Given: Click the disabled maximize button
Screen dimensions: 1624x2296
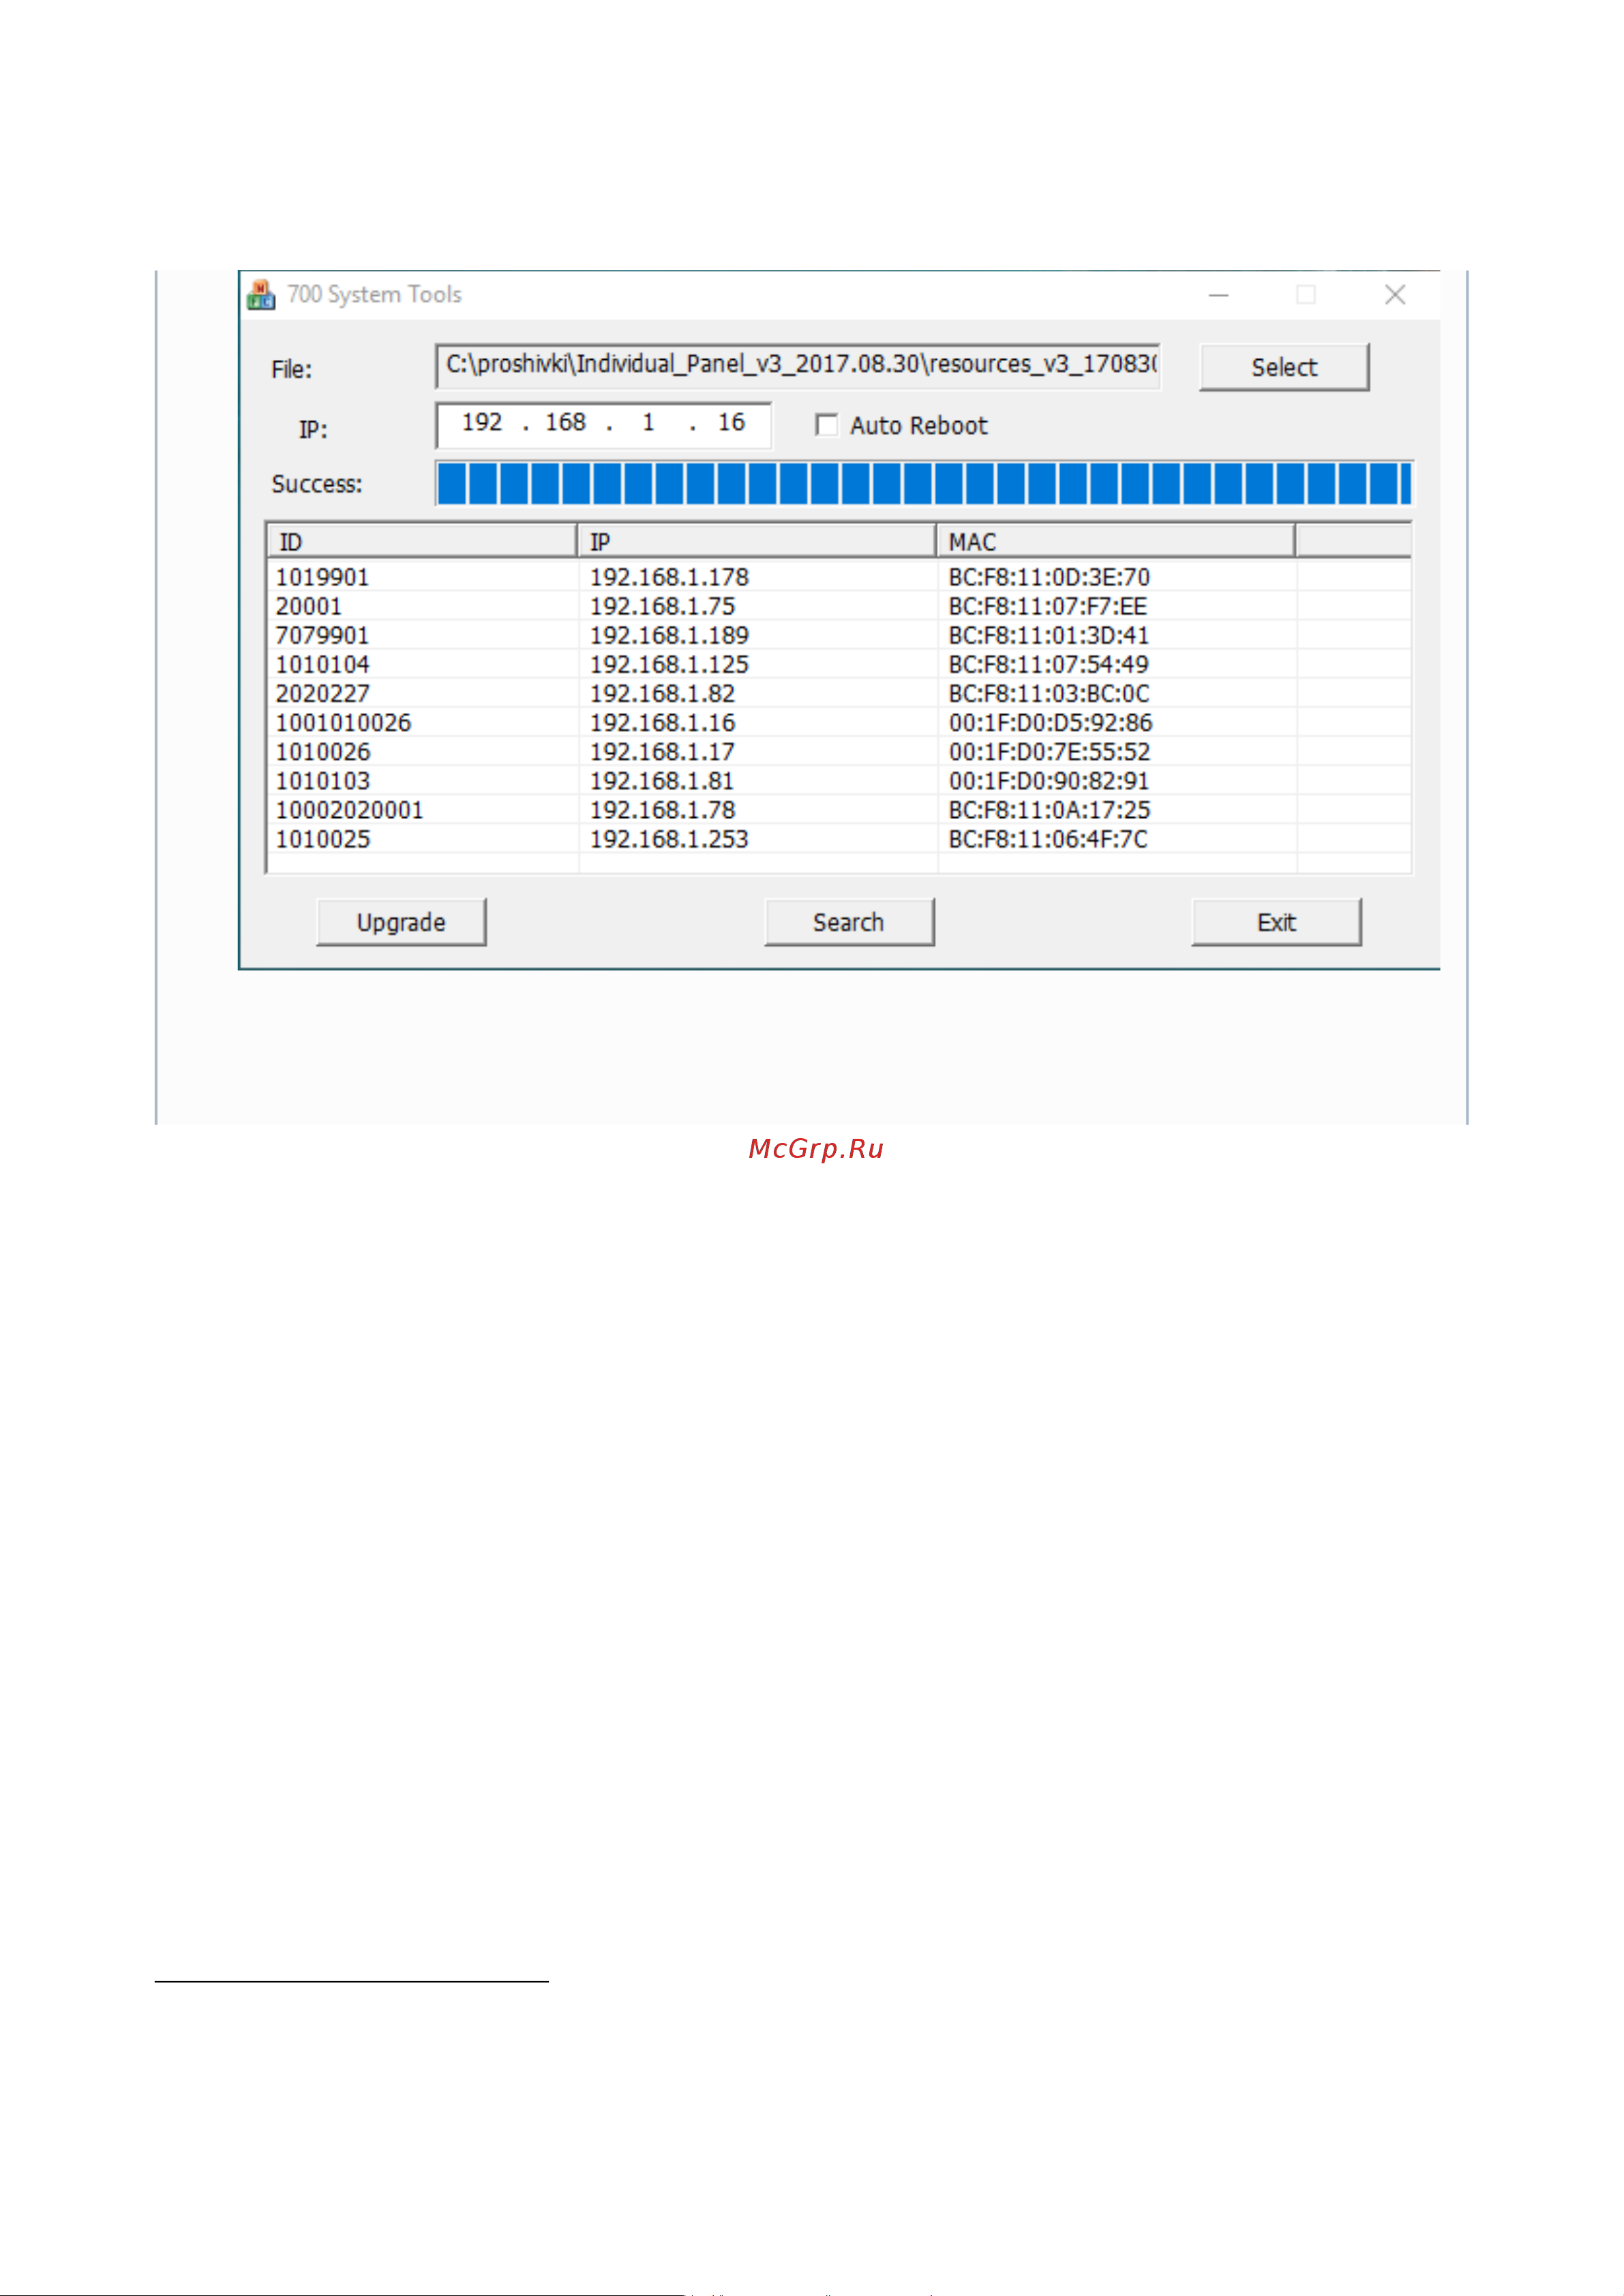Looking at the screenshot, I should pos(1306,295).
